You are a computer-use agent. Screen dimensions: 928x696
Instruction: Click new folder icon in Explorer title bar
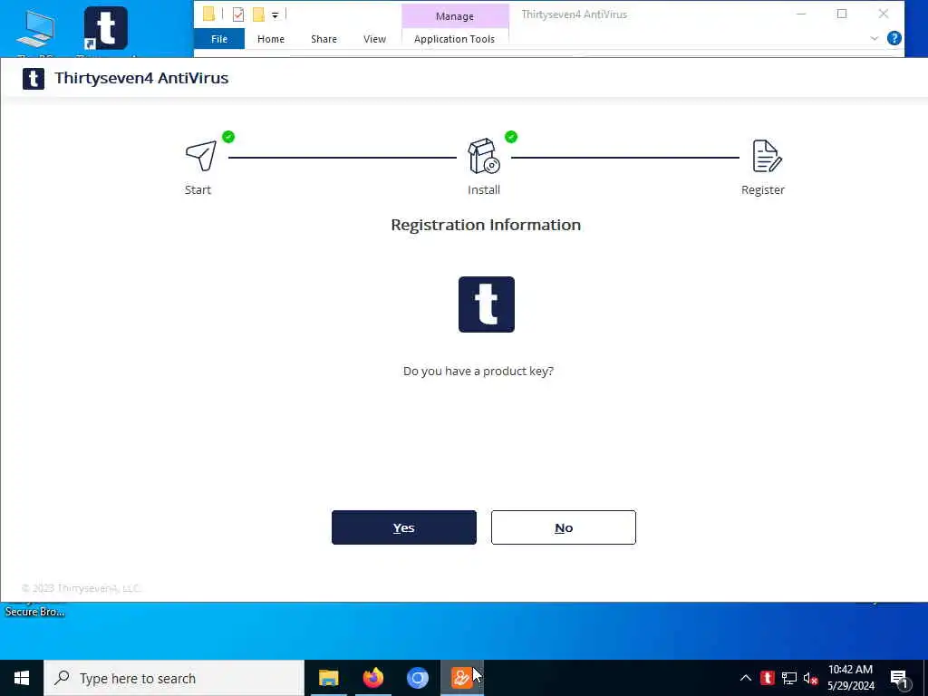point(258,14)
